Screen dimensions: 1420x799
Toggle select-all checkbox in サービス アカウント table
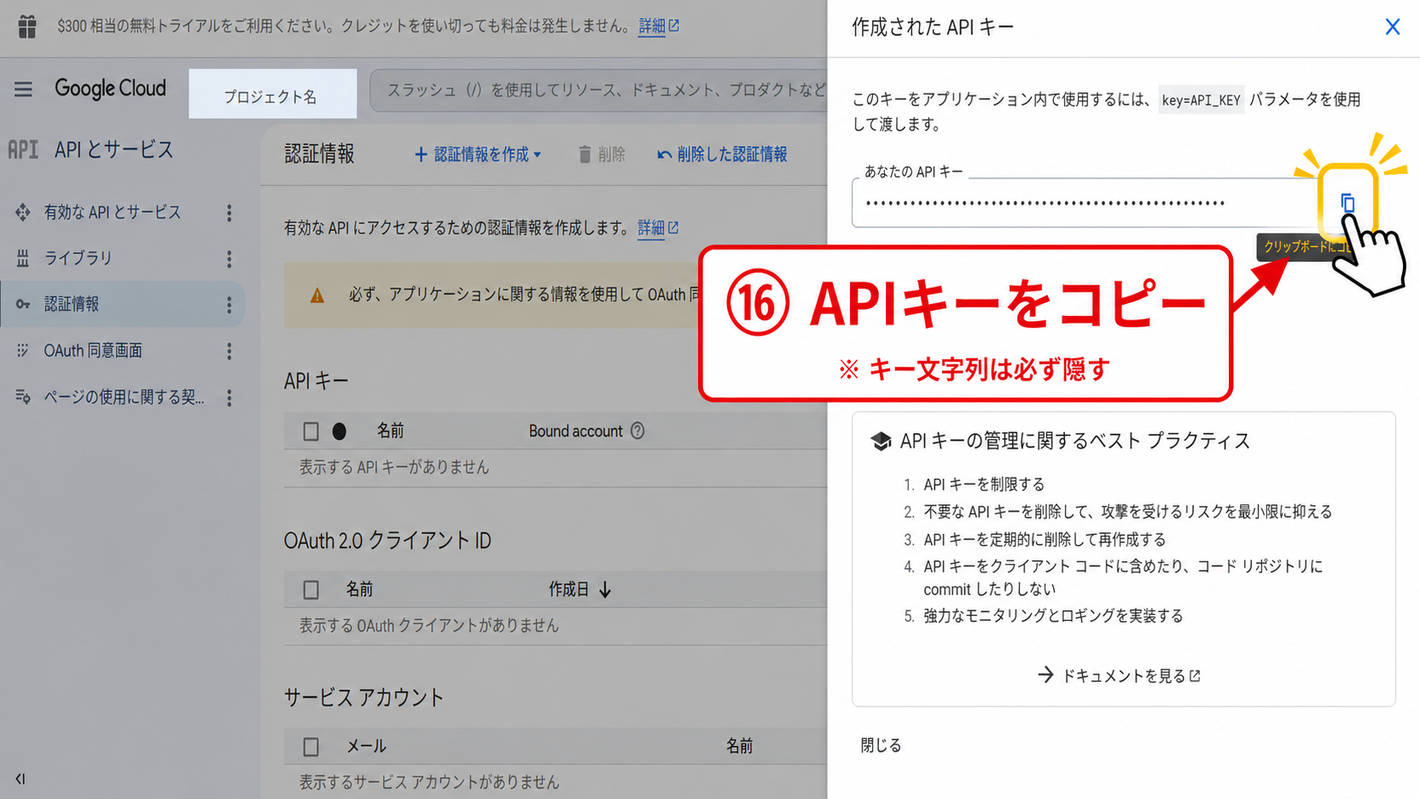[311, 746]
